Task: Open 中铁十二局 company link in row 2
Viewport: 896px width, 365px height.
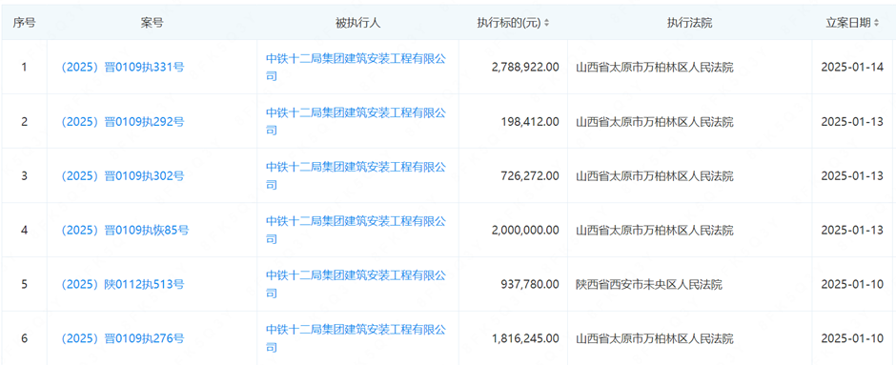Action: [x=356, y=122]
